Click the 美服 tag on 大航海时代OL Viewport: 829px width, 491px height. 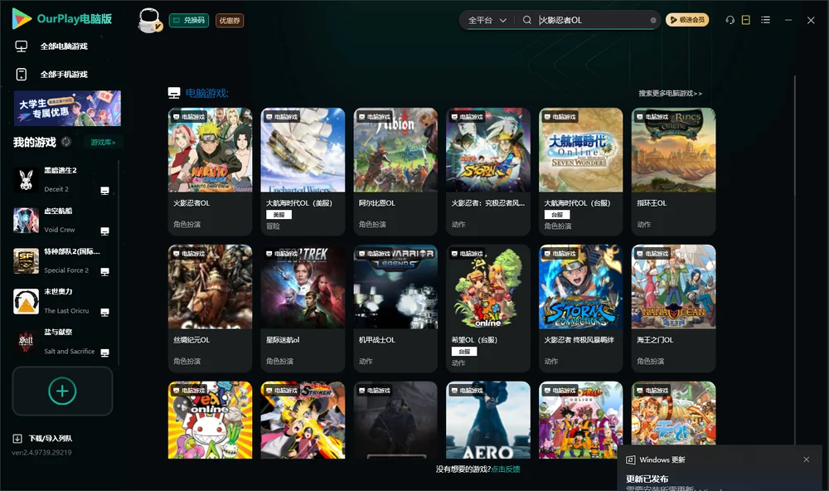point(279,215)
